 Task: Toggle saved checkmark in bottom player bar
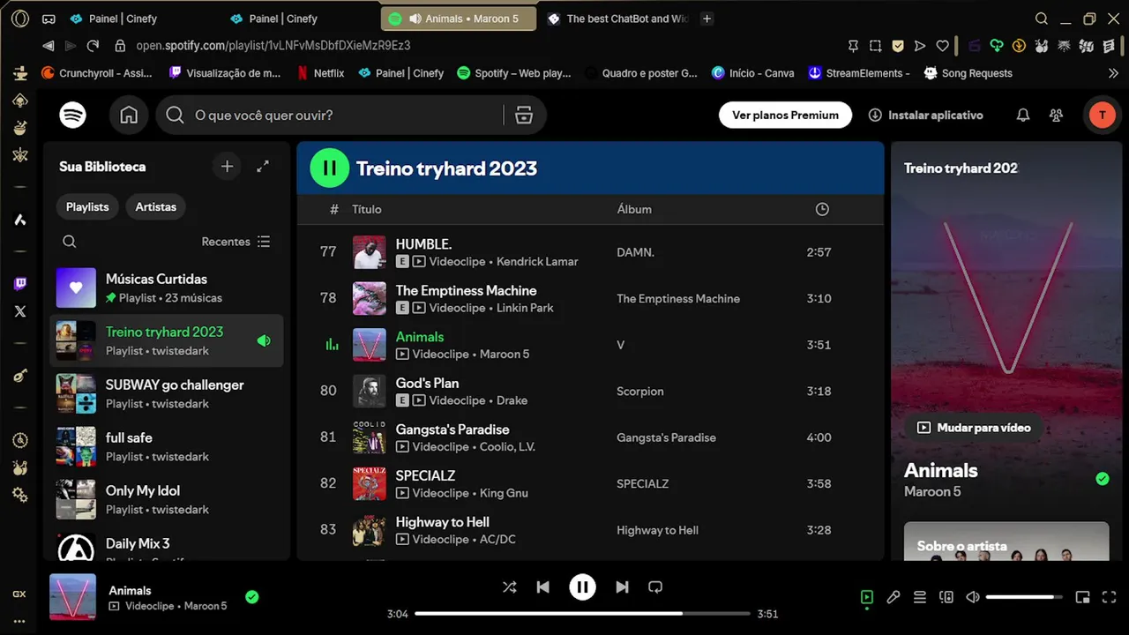coord(251,597)
